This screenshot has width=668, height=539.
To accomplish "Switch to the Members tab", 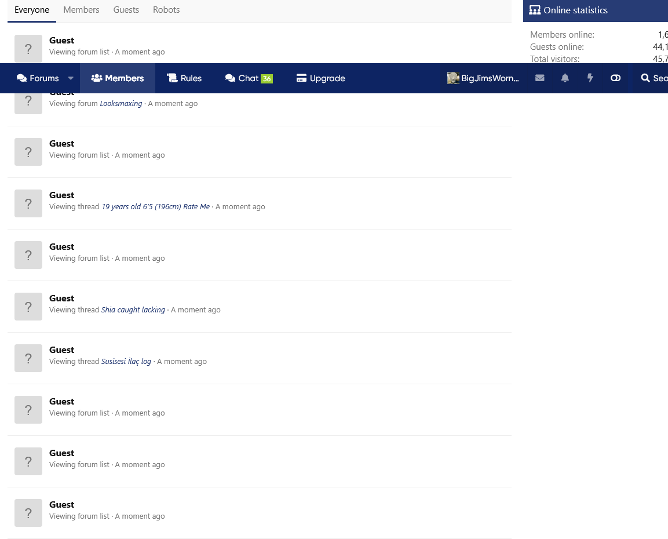I will 81,10.
